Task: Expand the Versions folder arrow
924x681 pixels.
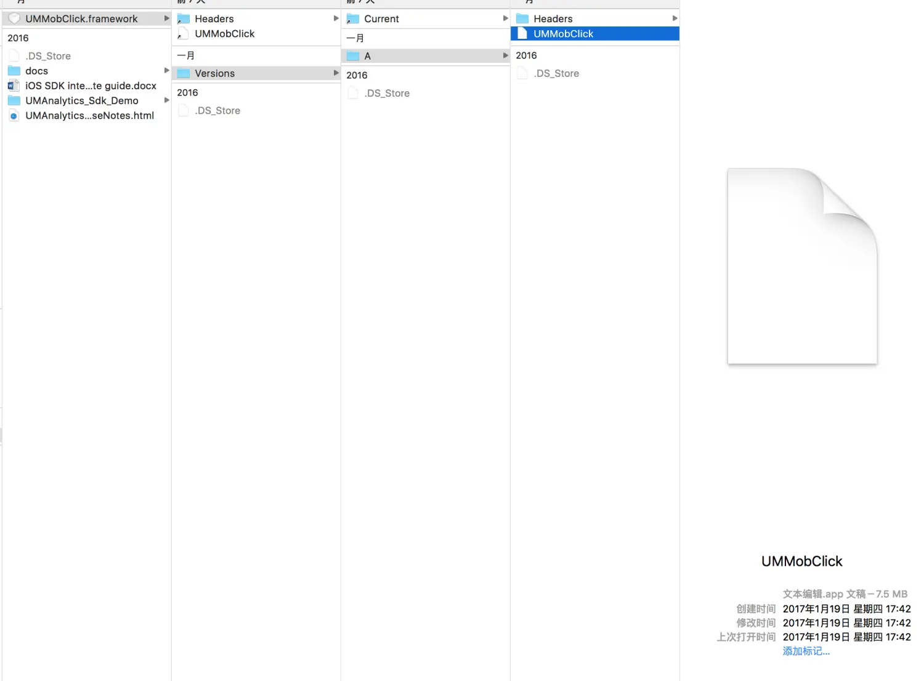Action: tap(336, 73)
